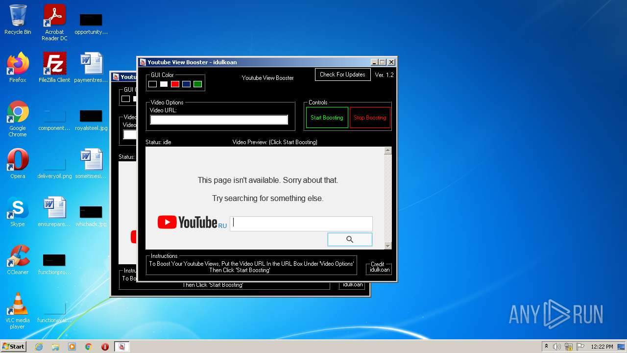The width and height of the screenshot is (627, 353).
Task: Click black swatch in background Booster window
Action: click(x=126, y=99)
